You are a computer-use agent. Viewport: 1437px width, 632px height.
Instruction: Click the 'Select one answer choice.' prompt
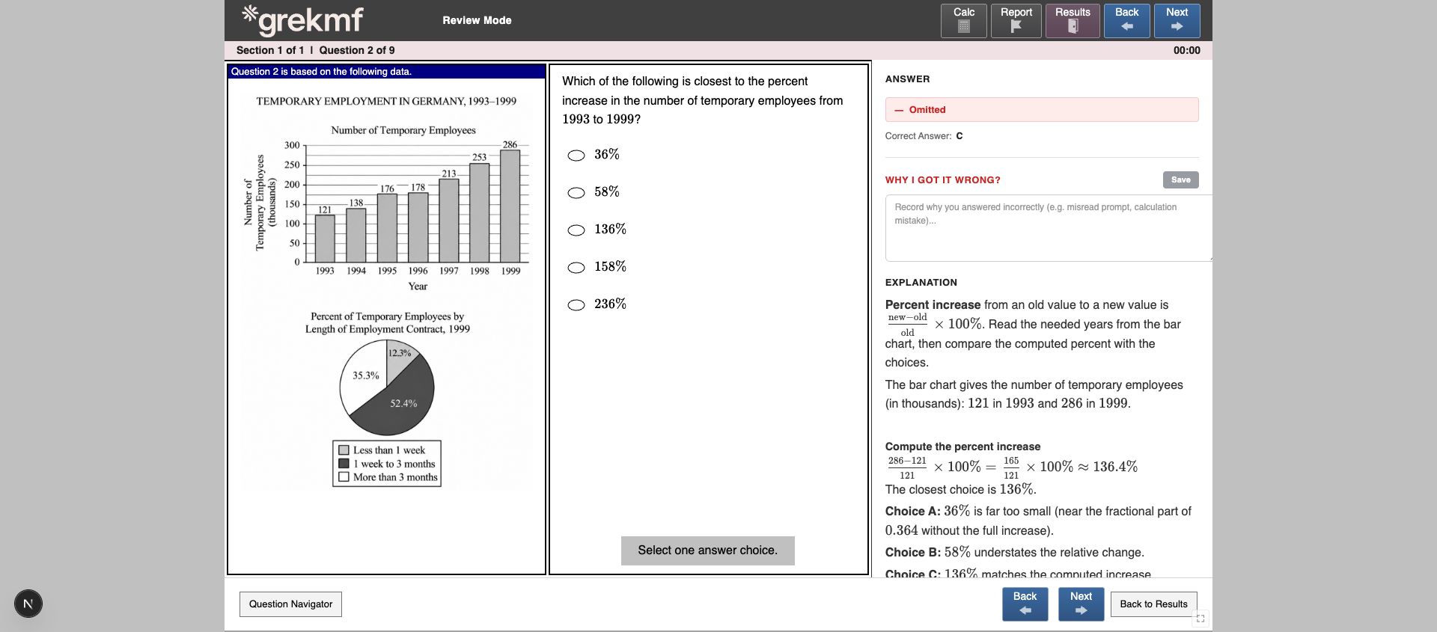(707, 550)
